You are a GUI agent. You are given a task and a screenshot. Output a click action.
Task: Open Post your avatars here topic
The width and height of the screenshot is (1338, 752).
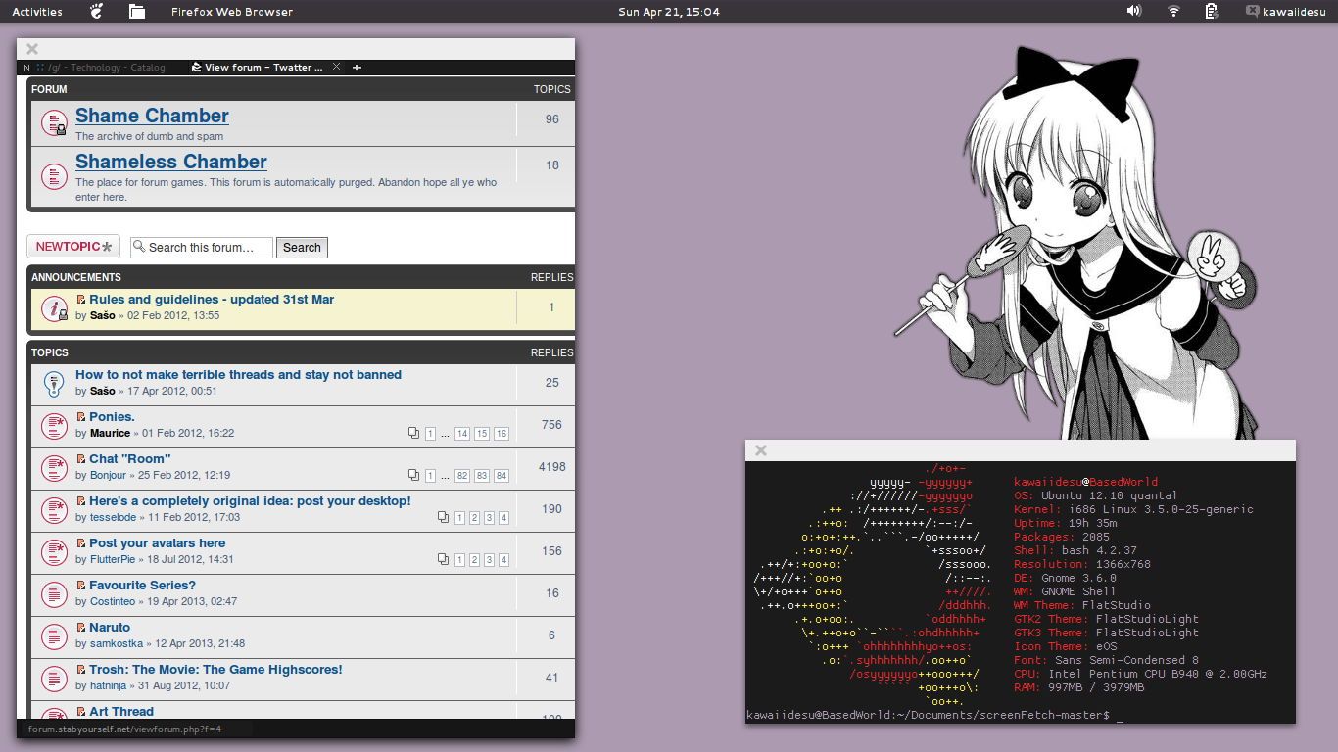[157, 543]
